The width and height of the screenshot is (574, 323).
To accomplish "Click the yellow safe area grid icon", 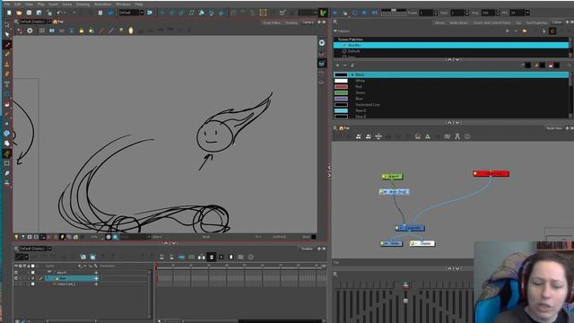I will [263, 13].
